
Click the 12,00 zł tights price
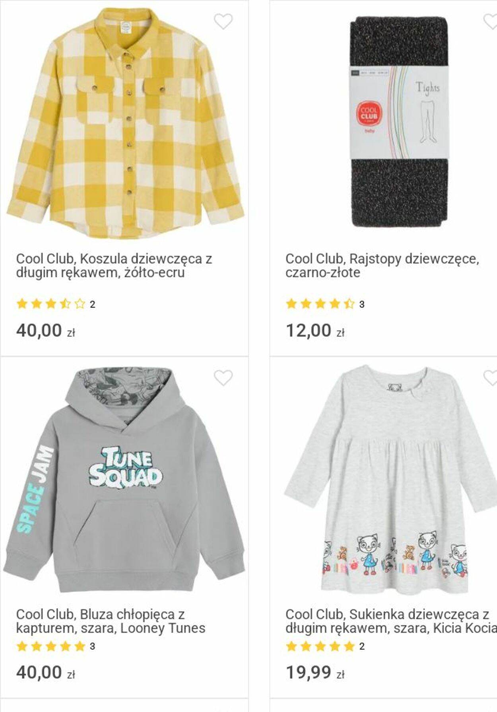(x=315, y=331)
